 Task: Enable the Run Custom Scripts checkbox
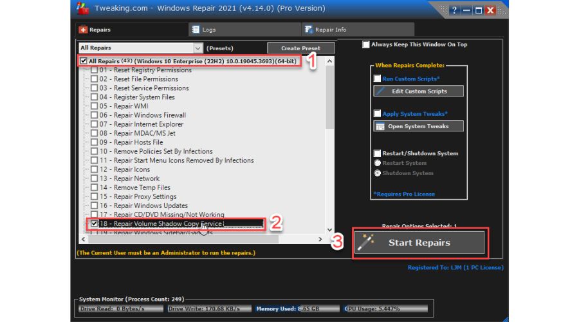[x=377, y=79]
